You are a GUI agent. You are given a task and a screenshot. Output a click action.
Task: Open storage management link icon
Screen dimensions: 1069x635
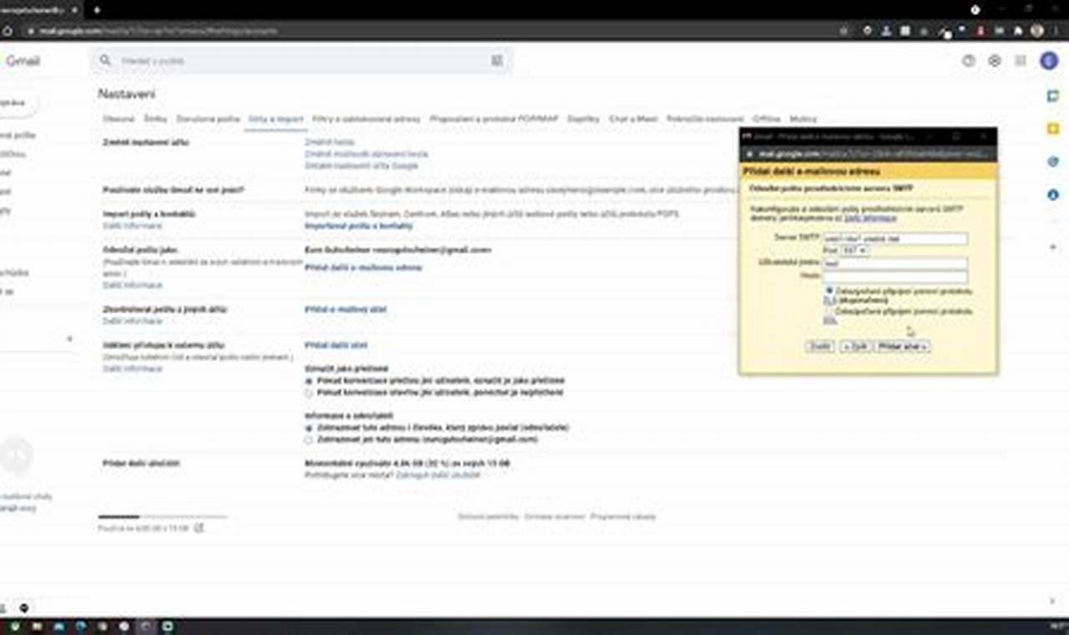click(x=199, y=528)
